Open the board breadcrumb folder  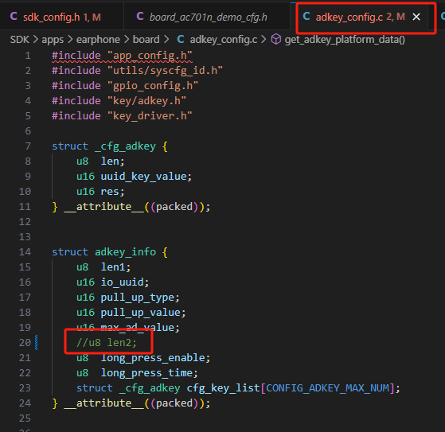coord(146,40)
